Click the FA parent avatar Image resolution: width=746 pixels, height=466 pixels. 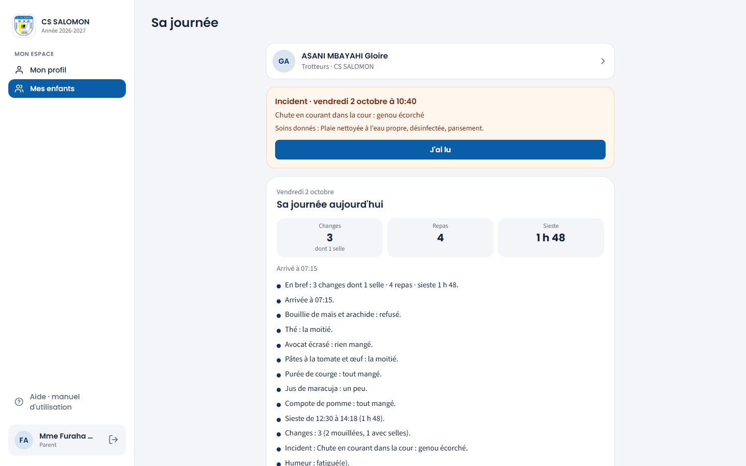(24, 440)
